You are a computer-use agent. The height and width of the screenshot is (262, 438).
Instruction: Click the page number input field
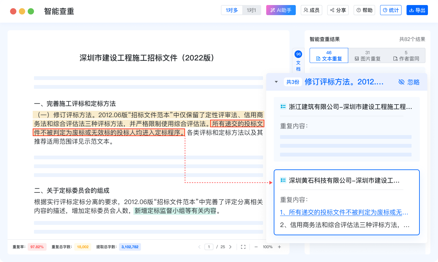(209, 247)
